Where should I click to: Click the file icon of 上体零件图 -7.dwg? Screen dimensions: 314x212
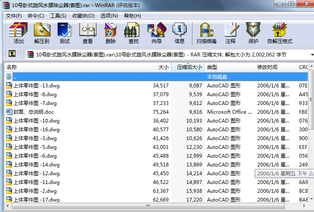[9, 103]
